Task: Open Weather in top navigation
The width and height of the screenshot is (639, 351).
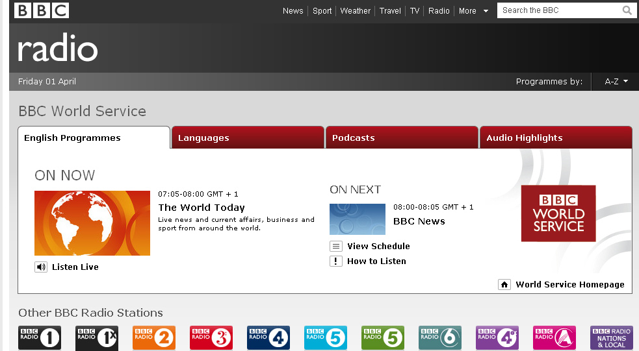Action: [356, 11]
